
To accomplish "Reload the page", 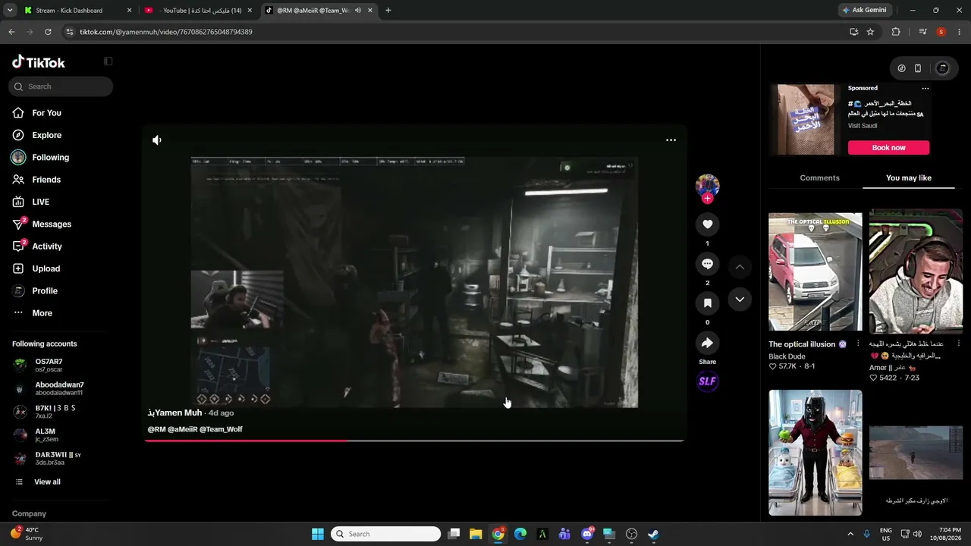I will click(x=48, y=32).
